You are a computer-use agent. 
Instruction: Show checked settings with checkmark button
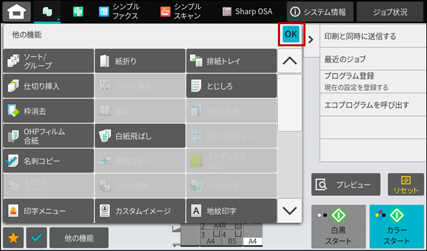click(x=36, y=238)
